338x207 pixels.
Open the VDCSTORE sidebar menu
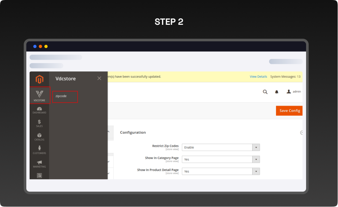point(39,95)
